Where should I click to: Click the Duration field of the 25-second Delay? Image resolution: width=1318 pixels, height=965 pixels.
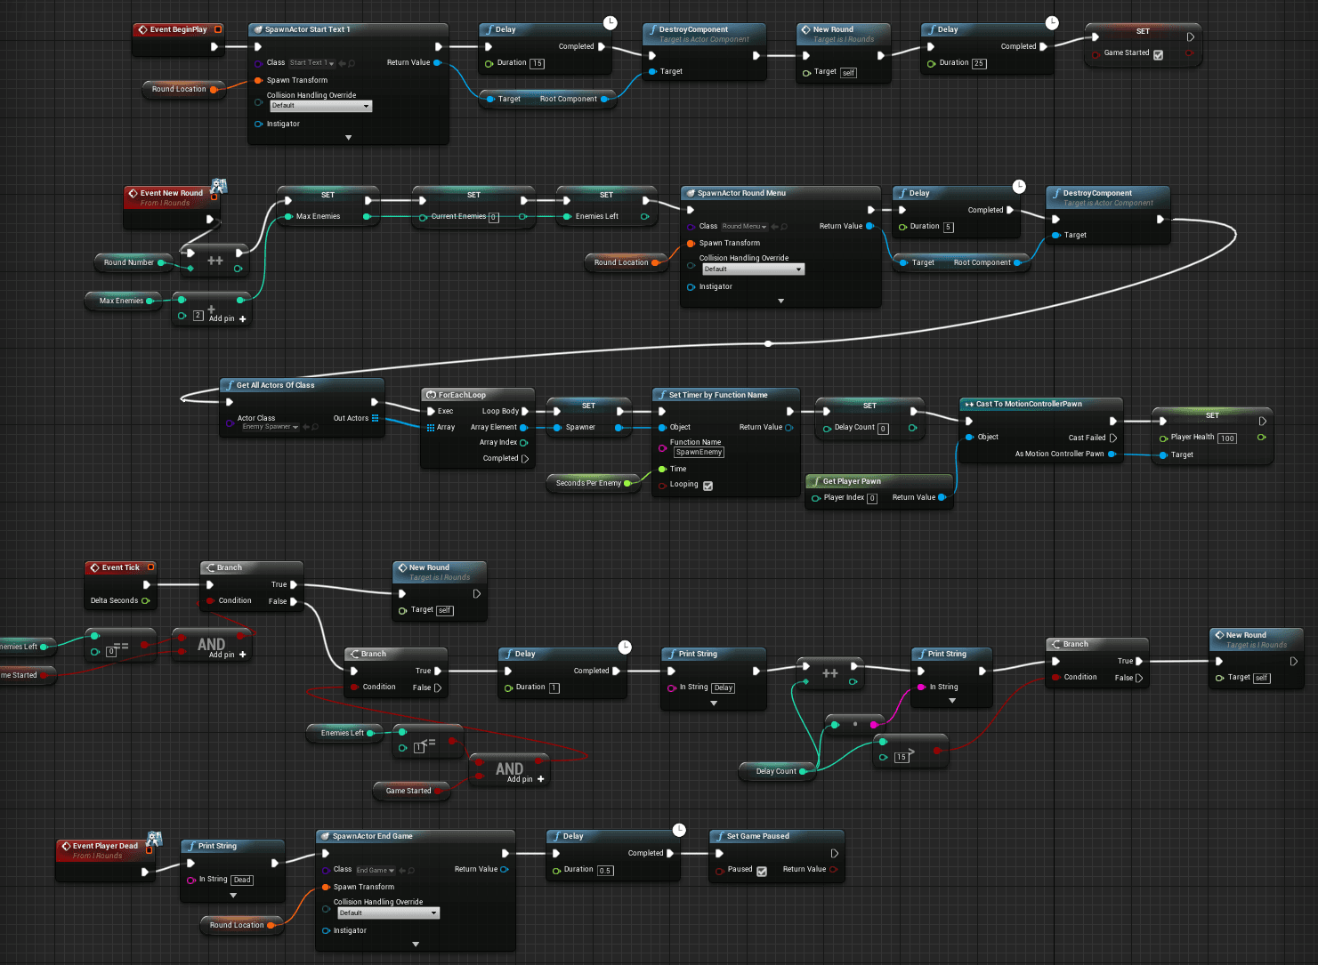979,62
